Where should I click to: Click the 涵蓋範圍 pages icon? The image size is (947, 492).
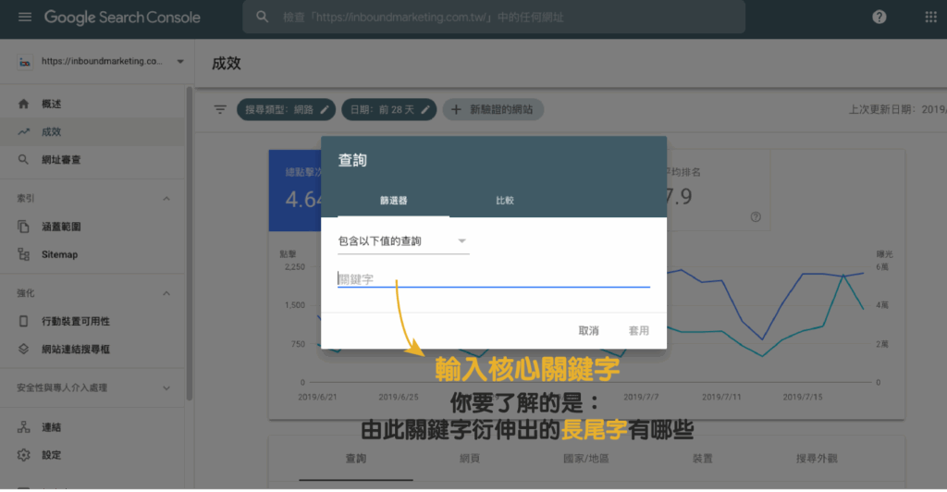(23, 227)
